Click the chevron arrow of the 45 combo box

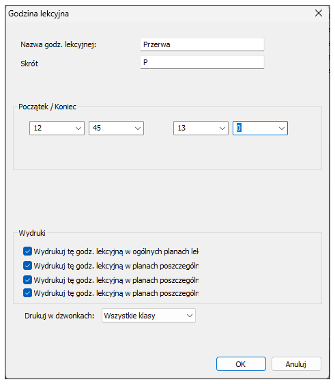click(x=138, y=128)
